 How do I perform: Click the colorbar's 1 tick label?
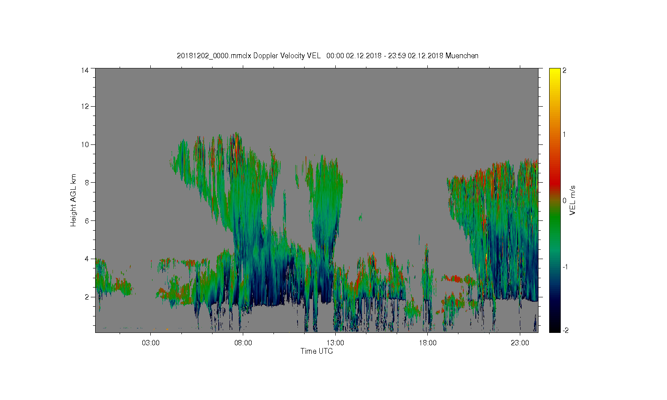565,134
